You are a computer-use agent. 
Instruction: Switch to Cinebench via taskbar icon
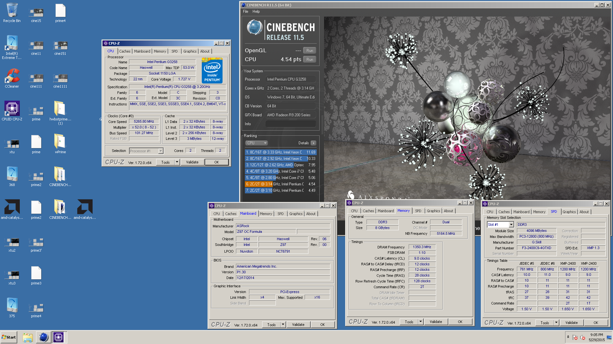[x=43, y=337]
